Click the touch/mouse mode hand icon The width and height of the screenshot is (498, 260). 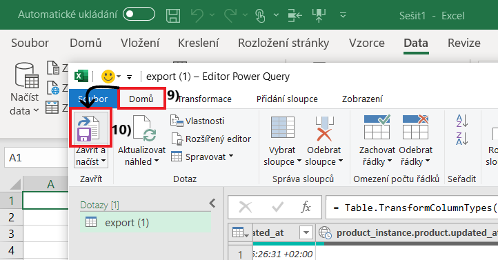[x=260, y=15]
